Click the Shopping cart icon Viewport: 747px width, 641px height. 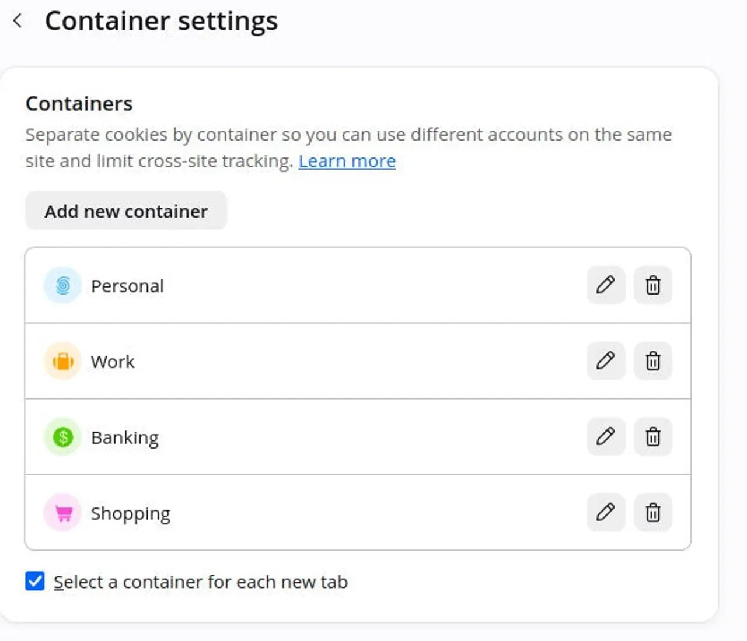pos(63,513)
